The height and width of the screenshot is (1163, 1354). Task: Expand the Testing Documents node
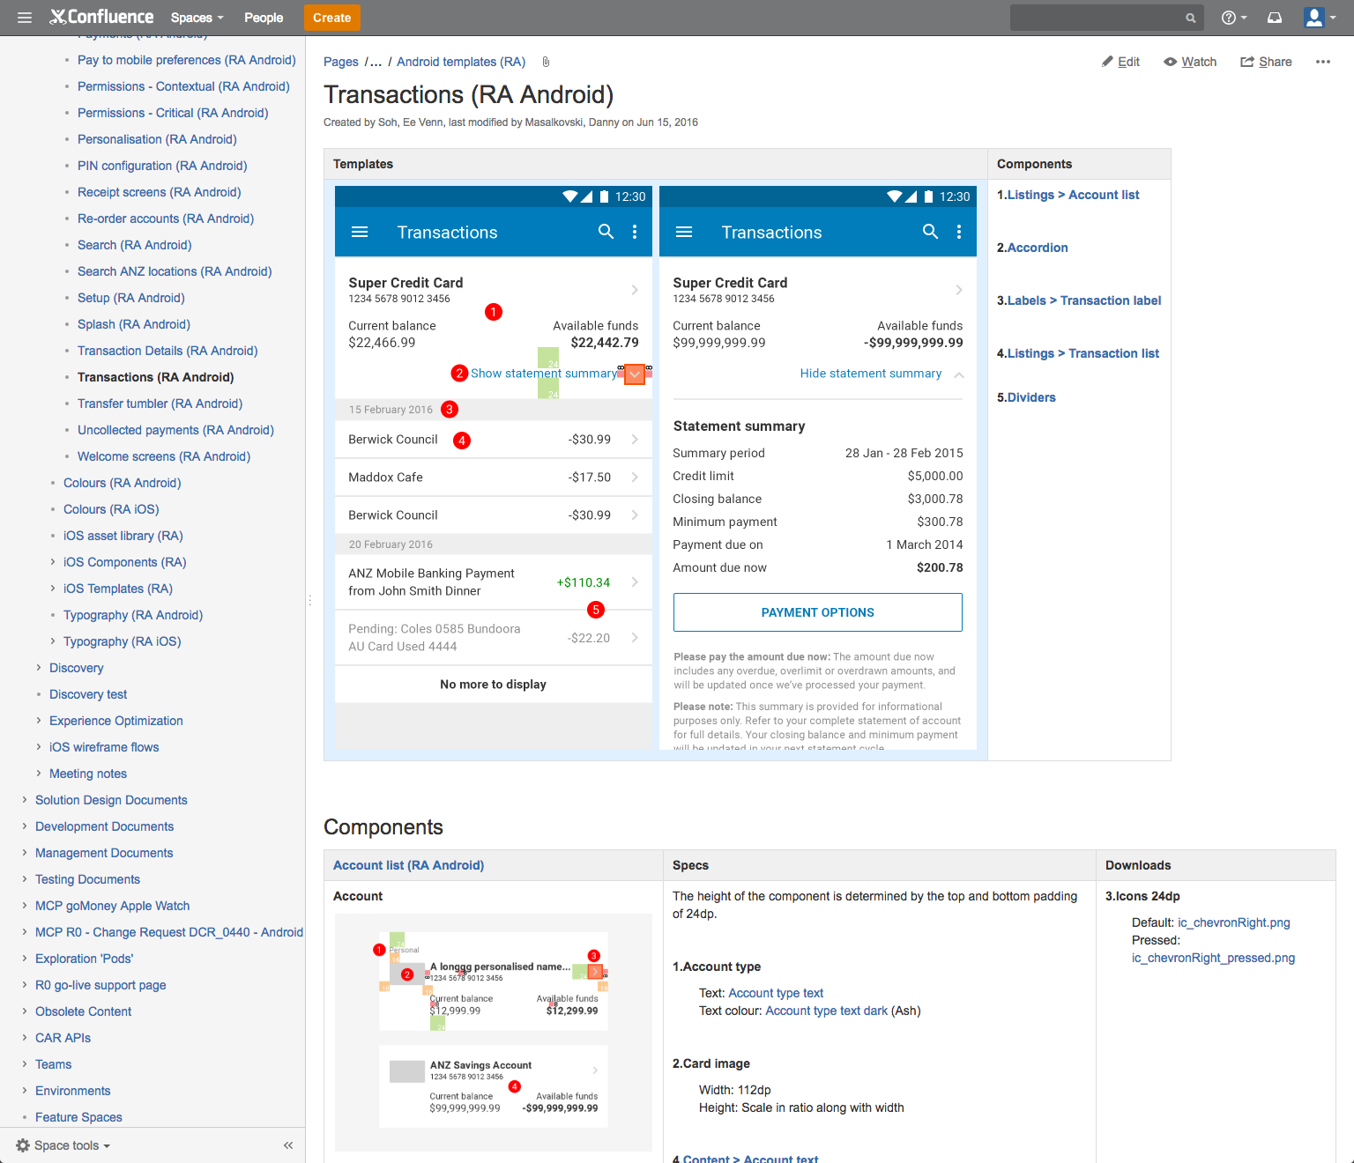(x=25, y=879)
